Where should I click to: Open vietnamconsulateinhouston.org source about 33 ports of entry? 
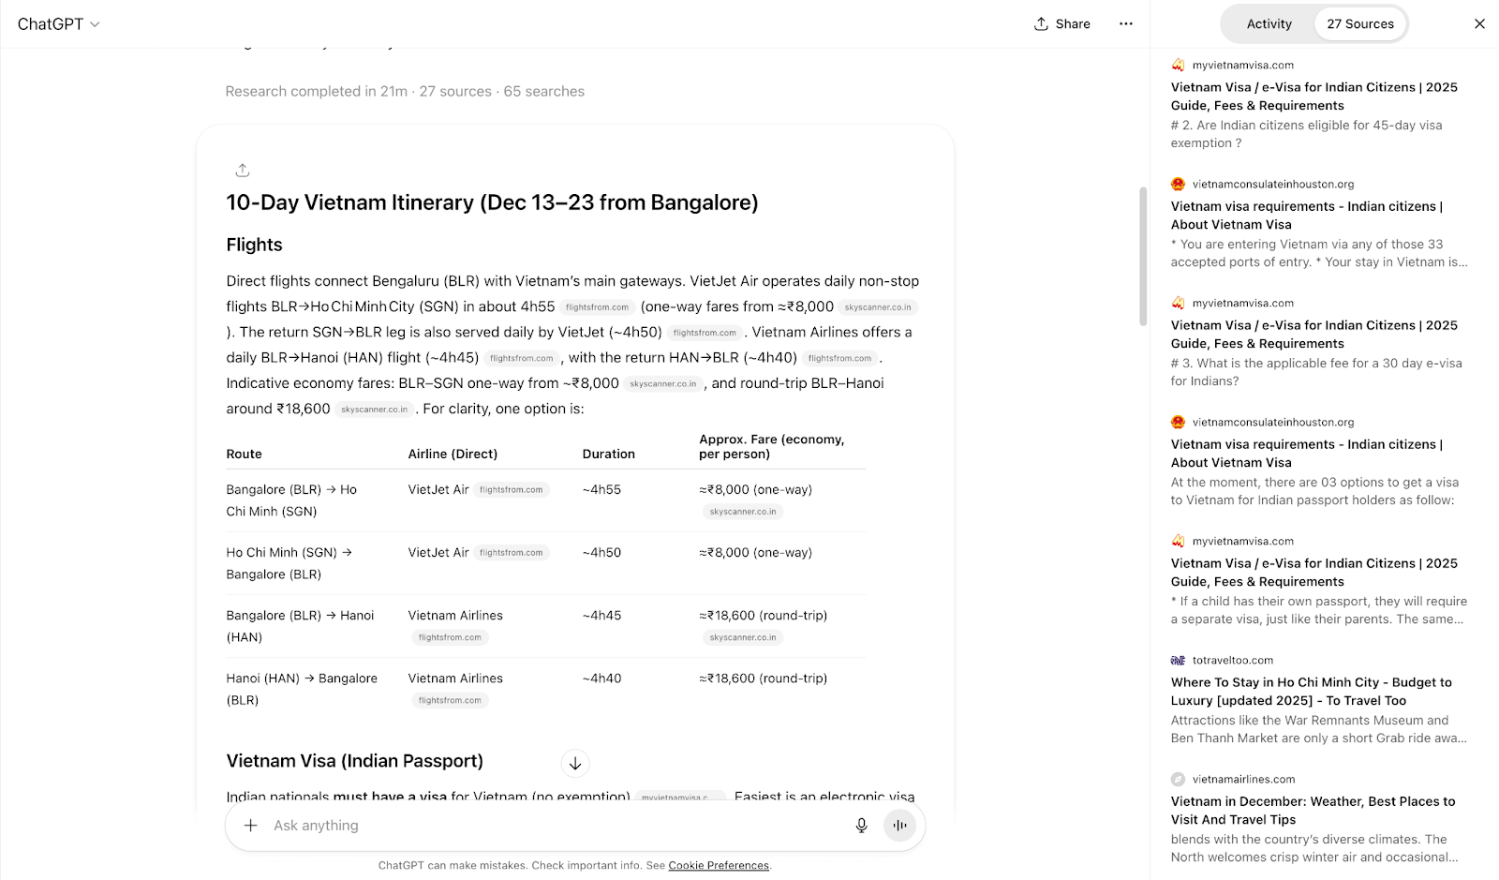pyautogui.click(x=1319, y=223)
